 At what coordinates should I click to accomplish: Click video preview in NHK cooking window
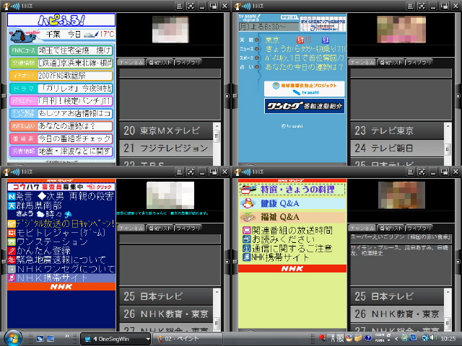402,195
